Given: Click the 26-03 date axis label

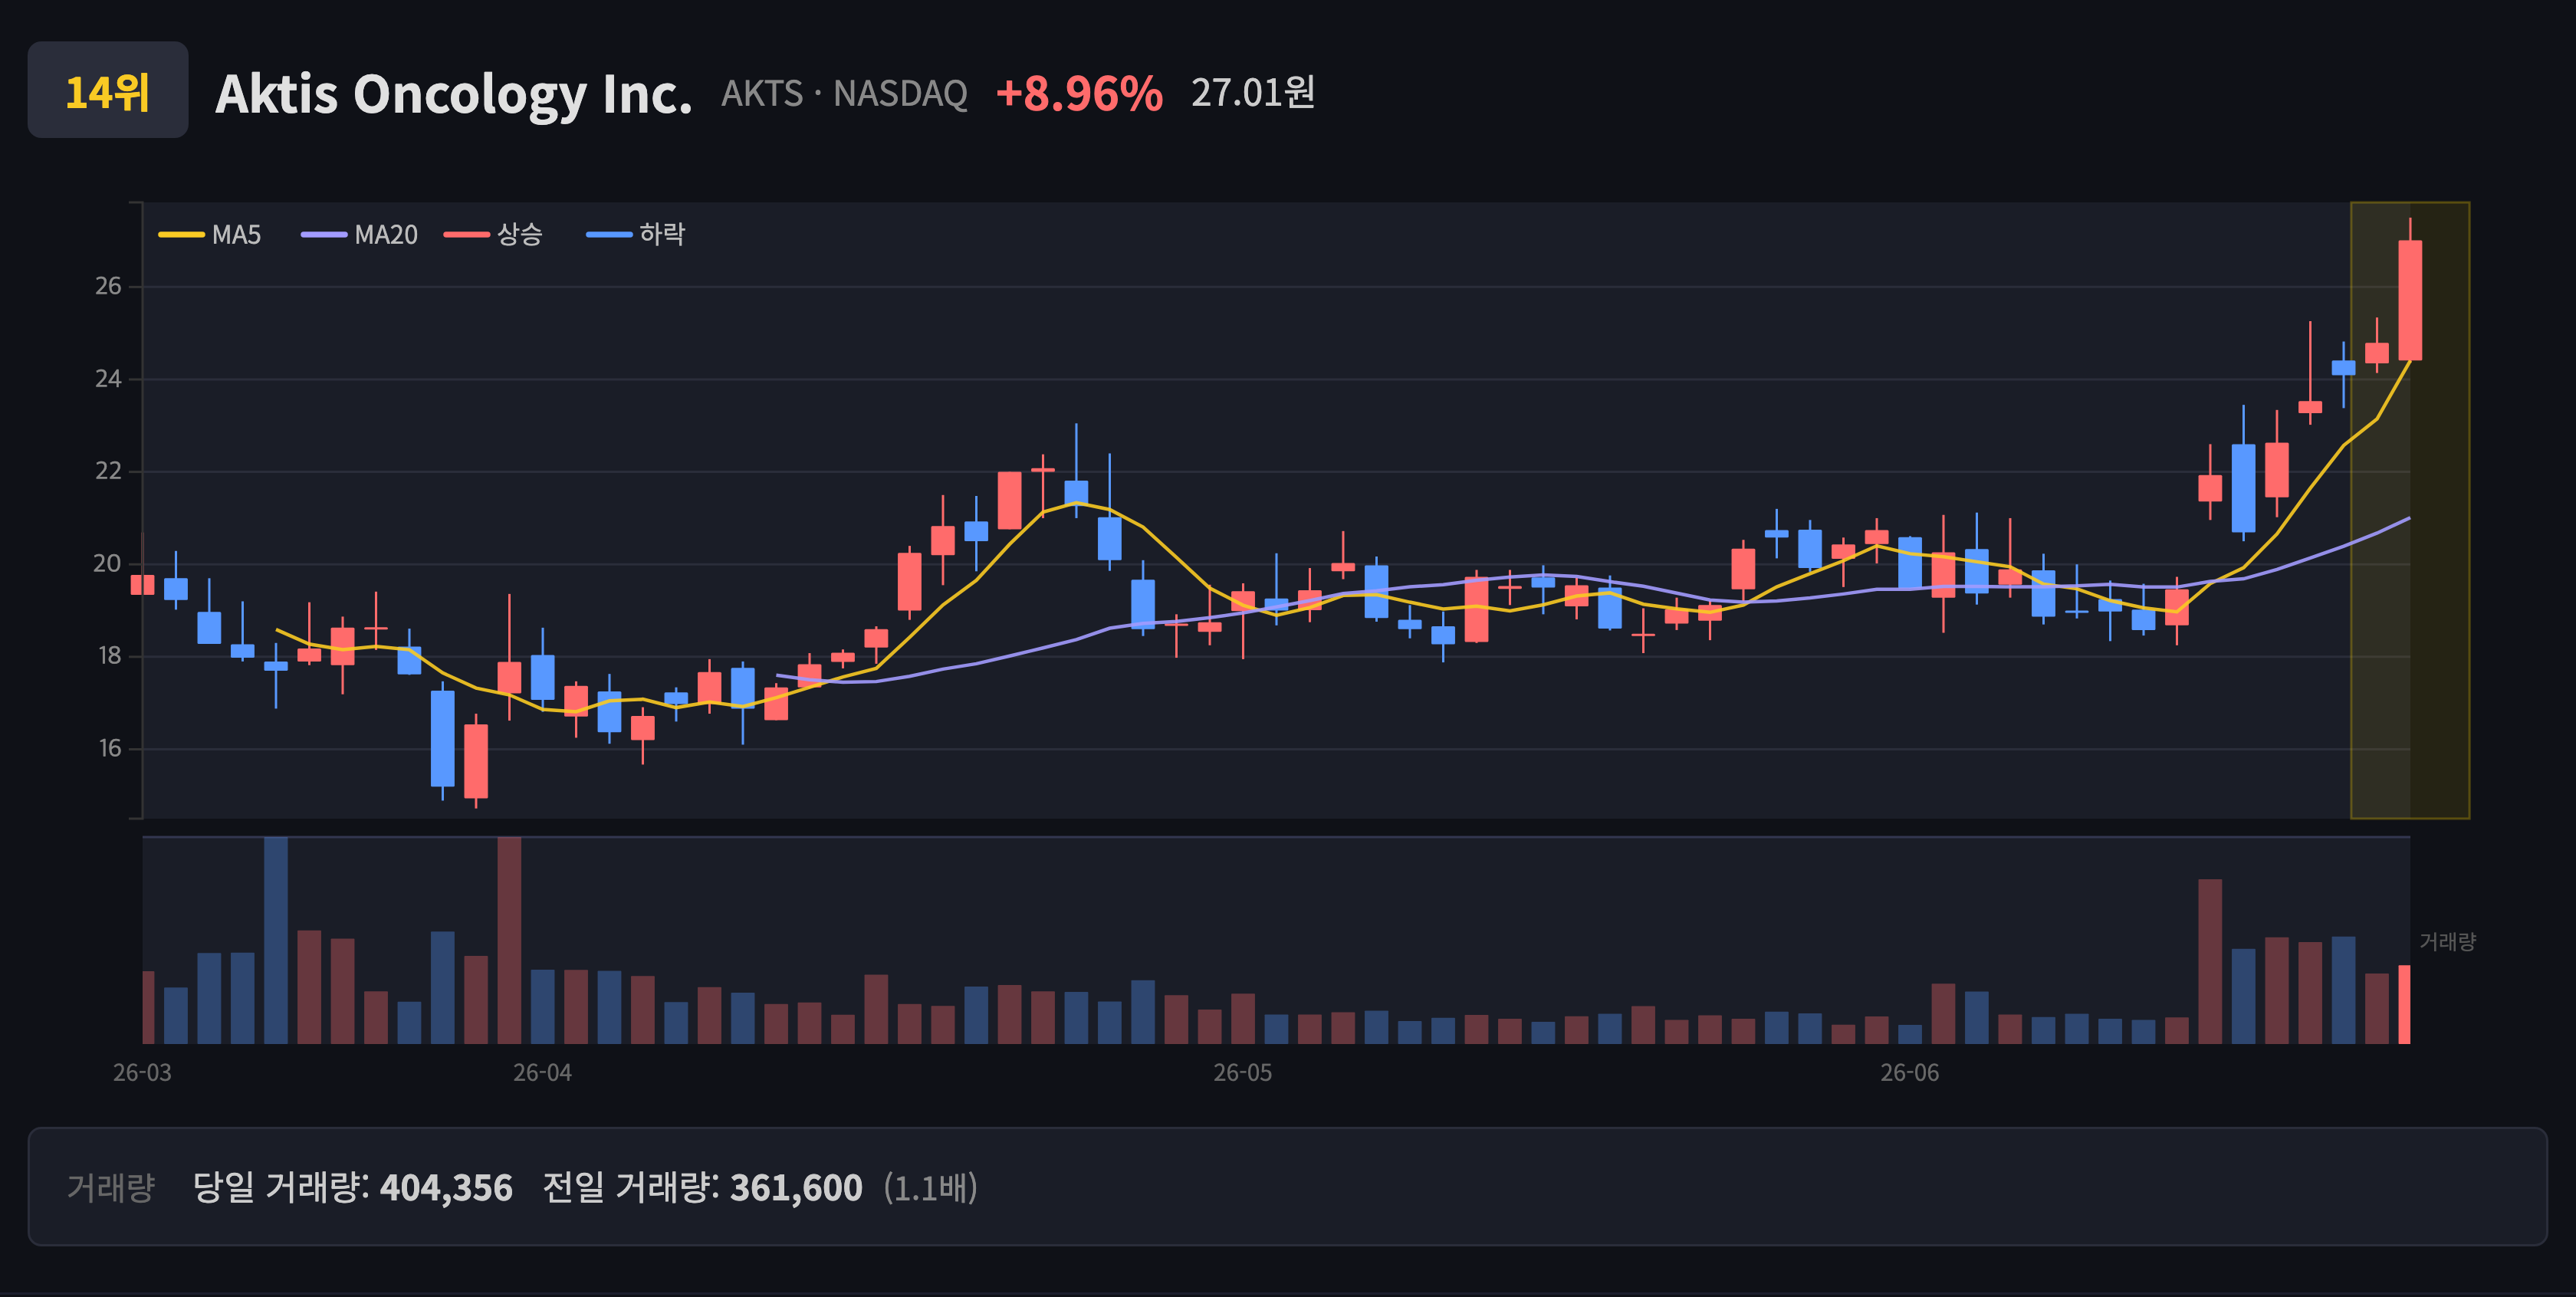Looking at the screenshot, I should pyautogui.click(x=142, y=1073).
